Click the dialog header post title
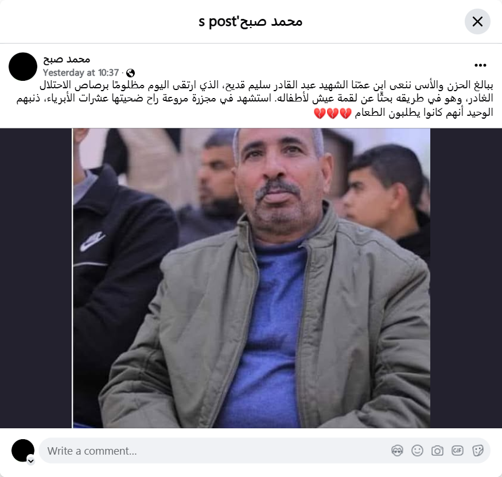Viewport: 502px width, 477px height. click(250, 21)
